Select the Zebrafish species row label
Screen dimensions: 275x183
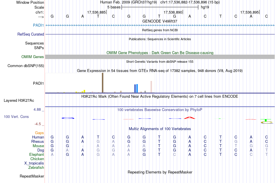pyautogui.click(x=36, y=168)
